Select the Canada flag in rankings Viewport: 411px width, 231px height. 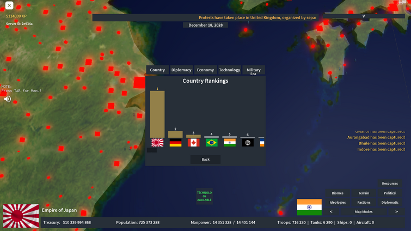tap(193, 143)
